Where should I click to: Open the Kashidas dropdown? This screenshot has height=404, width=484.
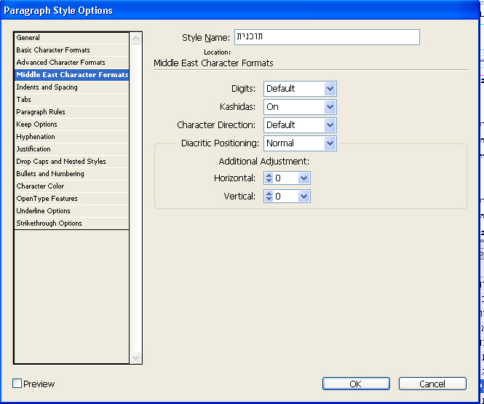click(x=330, y=107)
